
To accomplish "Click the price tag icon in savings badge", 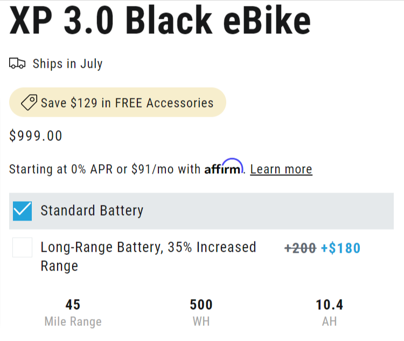I will coord(29,102).
